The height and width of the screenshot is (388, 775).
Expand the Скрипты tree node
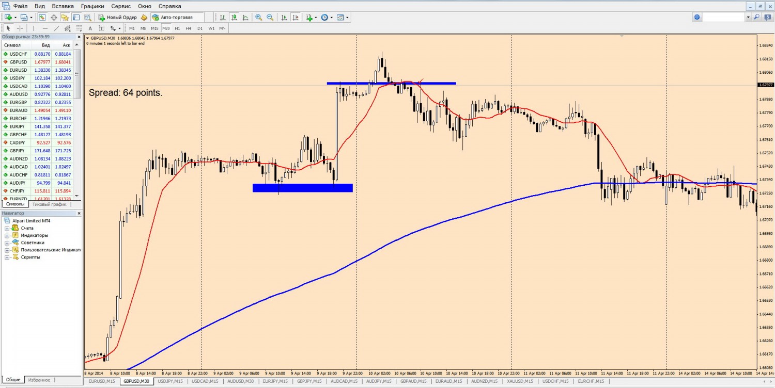click(x=7, y=257)
